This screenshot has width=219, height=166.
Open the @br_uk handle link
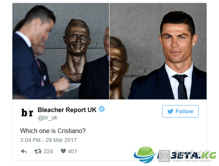pyautogui.click(x=48, y=118)
